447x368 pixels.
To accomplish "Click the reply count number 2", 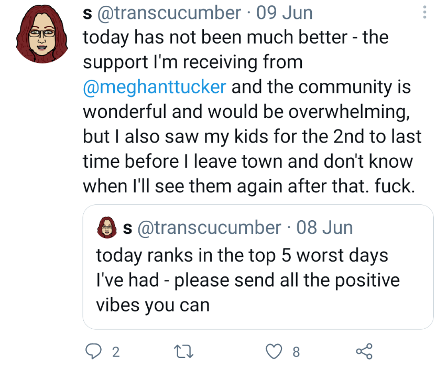I will [116, 352].
